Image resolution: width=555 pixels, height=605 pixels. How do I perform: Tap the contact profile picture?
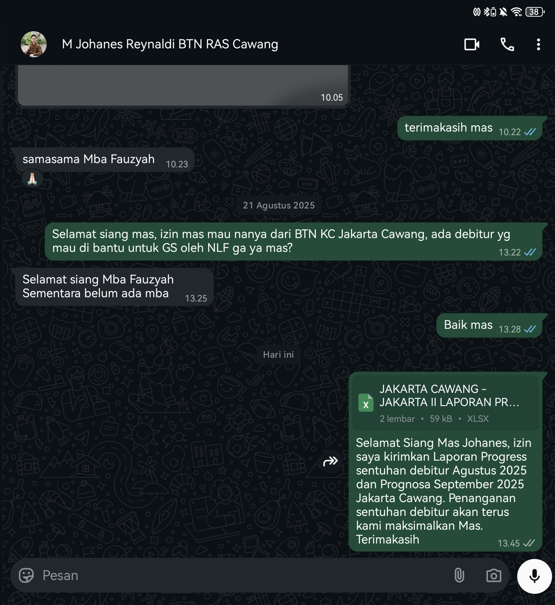coord(34,44)
